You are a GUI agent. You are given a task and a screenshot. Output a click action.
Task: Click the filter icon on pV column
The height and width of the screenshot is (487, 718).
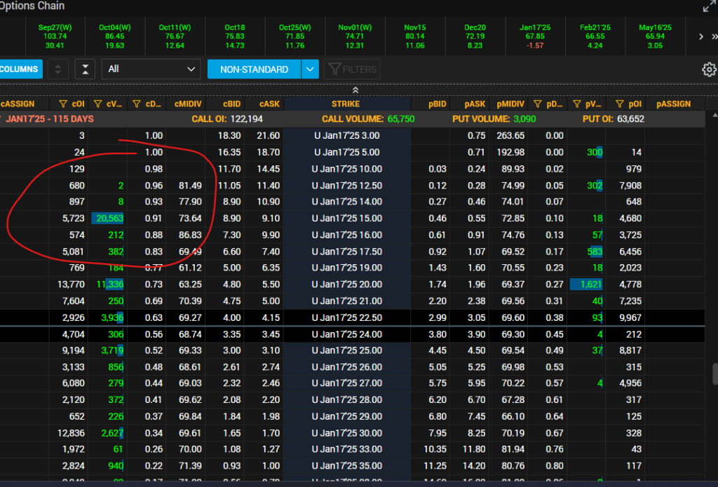pos(577,104)
